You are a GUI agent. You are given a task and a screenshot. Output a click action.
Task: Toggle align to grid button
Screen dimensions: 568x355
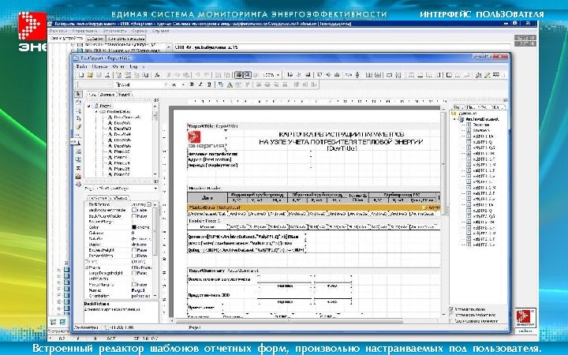click(248, 75)
